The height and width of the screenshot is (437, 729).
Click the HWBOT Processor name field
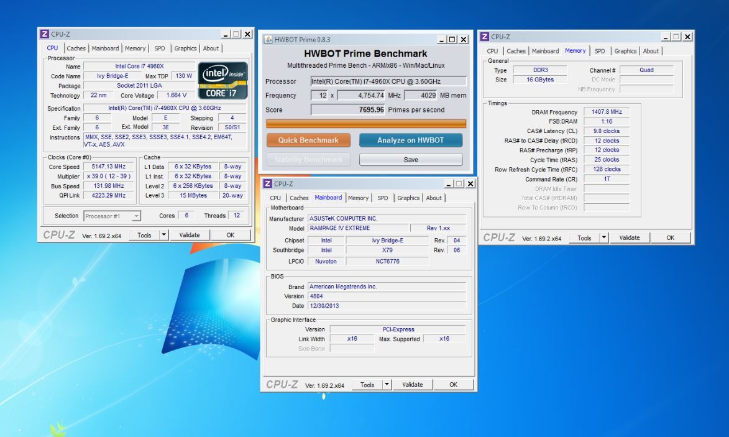click(388, 81)
